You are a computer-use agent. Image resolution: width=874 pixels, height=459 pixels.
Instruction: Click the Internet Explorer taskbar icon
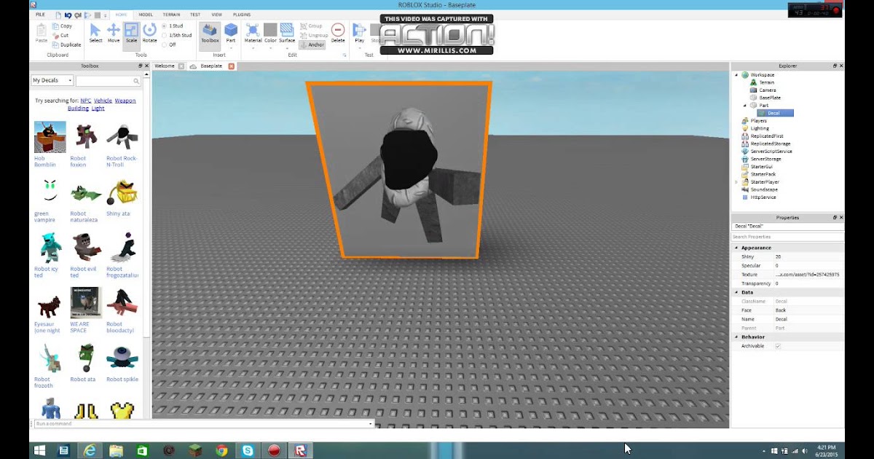90,450
